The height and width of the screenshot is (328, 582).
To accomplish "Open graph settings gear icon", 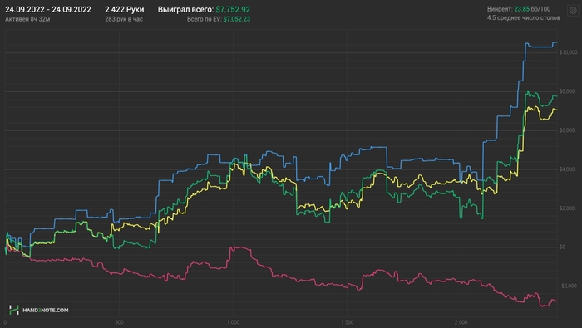I will pyautogui.click(x=573, y=11).
